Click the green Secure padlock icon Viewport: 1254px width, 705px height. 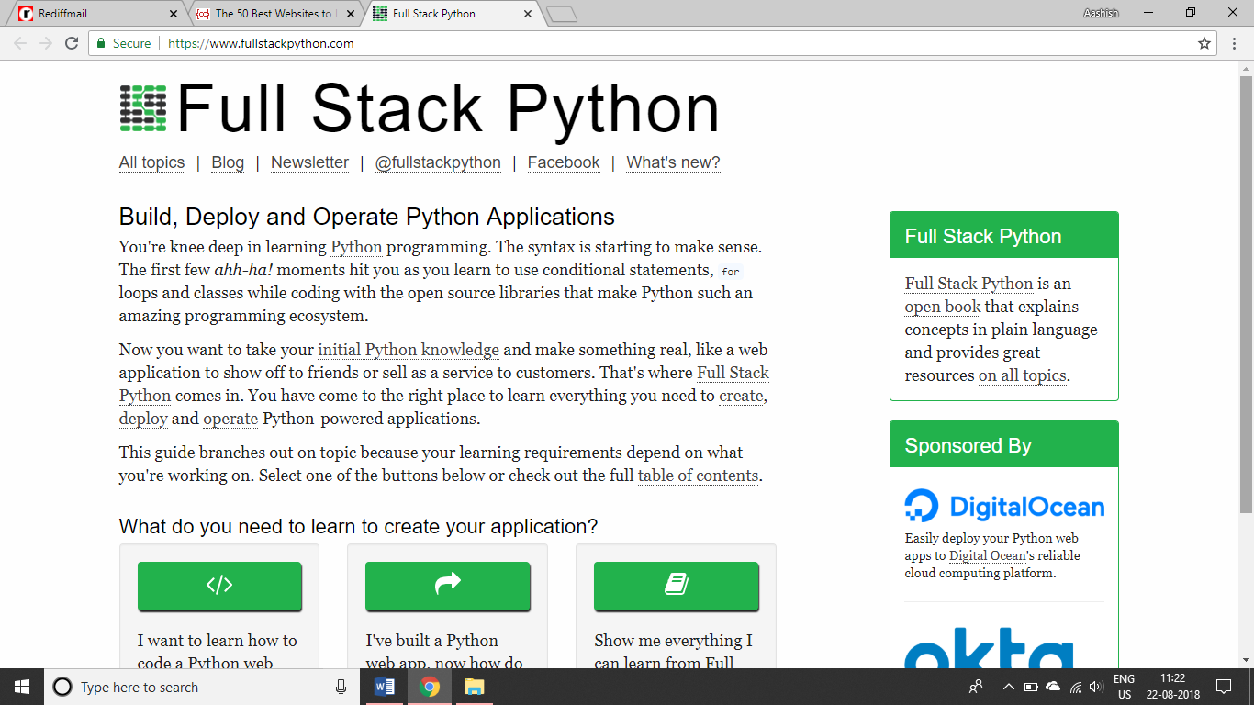(101, 43)
